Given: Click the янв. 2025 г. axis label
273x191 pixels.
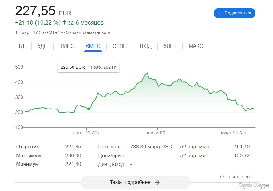Looking at the screenshot, I should tap(157, 133).
